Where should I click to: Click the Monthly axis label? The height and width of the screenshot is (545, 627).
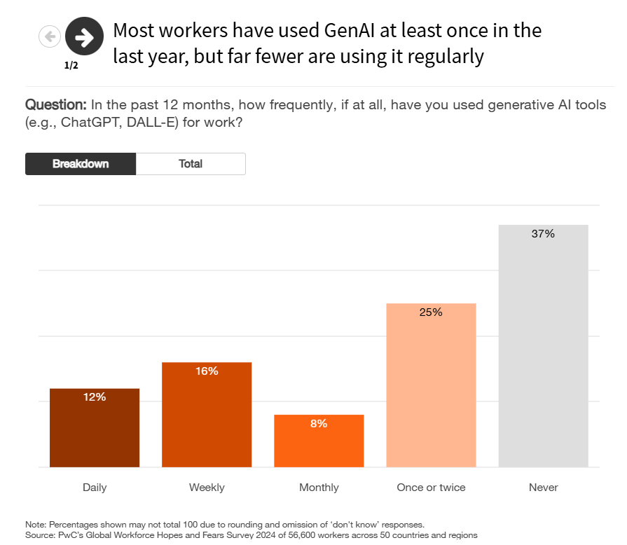pyautogui.click(x=319, y=488)
